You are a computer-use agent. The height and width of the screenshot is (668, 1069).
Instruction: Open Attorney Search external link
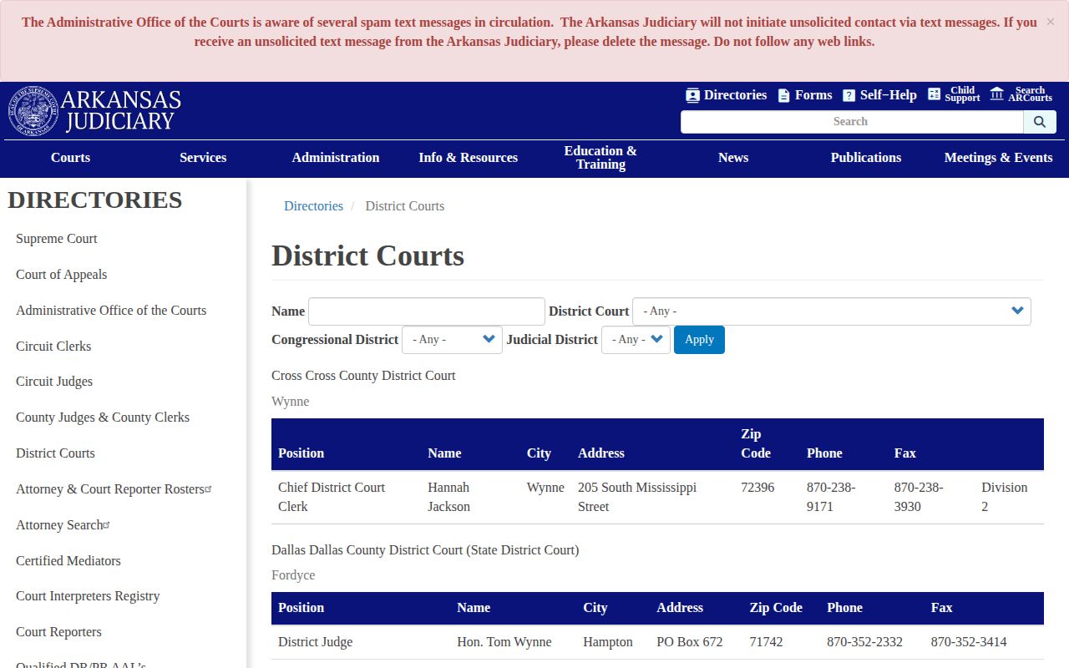click(63, 525)
